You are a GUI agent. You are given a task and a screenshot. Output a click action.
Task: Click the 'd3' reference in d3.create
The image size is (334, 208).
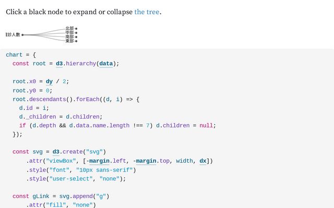pos(56,152)
